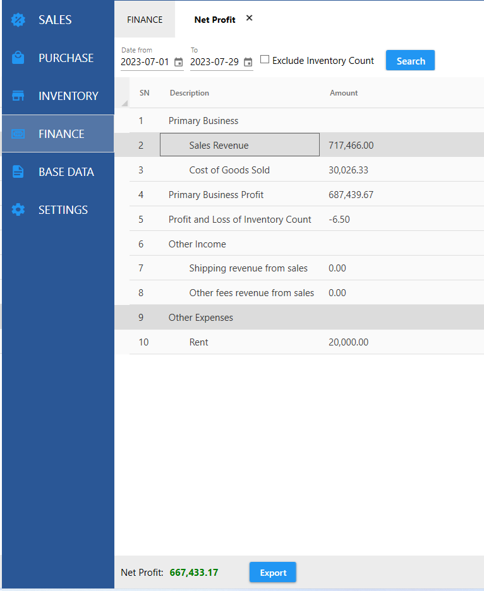This screenshot has height=591, width=484.
Task: Click the Finance money icon
Action: pyautogui.click(x=18, y=134)
